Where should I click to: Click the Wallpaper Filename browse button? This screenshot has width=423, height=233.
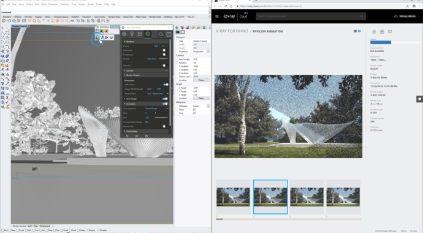208,106
